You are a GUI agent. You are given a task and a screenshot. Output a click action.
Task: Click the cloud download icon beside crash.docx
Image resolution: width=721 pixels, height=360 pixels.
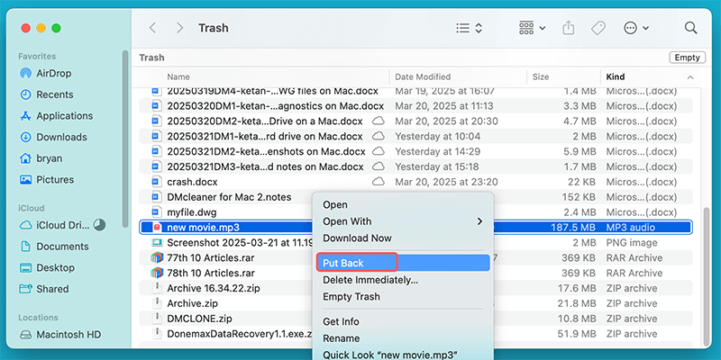[379, 182]
